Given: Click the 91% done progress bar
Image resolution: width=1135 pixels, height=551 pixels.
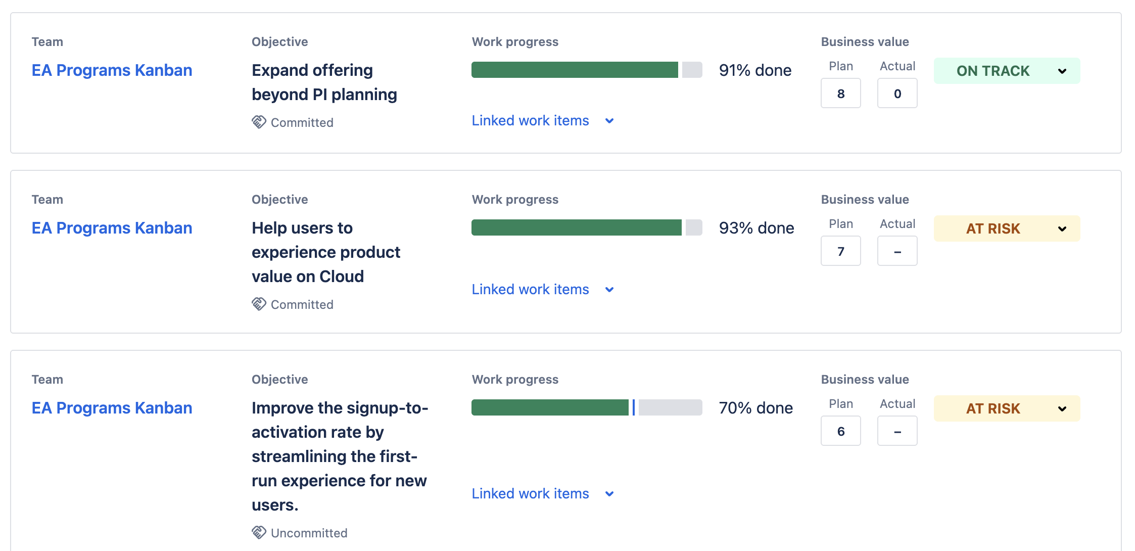Looking at the screenshot, I should (x=587, y=70).
